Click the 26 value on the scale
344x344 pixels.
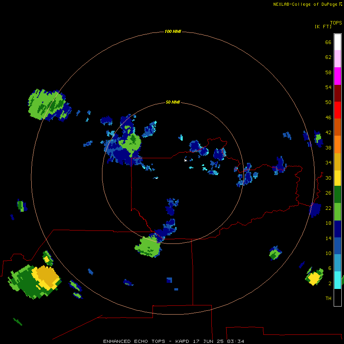coord(328,193)
